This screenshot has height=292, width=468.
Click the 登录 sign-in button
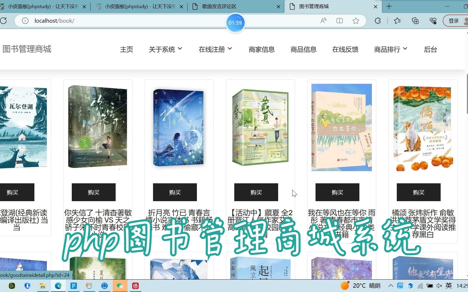(456, 21)
